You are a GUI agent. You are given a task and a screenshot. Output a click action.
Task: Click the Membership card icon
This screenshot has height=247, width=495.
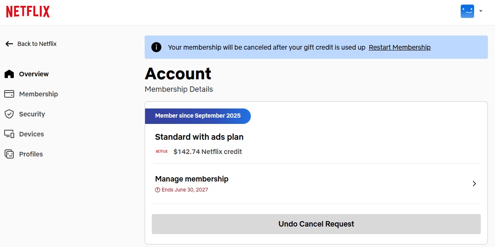tap(9, 94)
